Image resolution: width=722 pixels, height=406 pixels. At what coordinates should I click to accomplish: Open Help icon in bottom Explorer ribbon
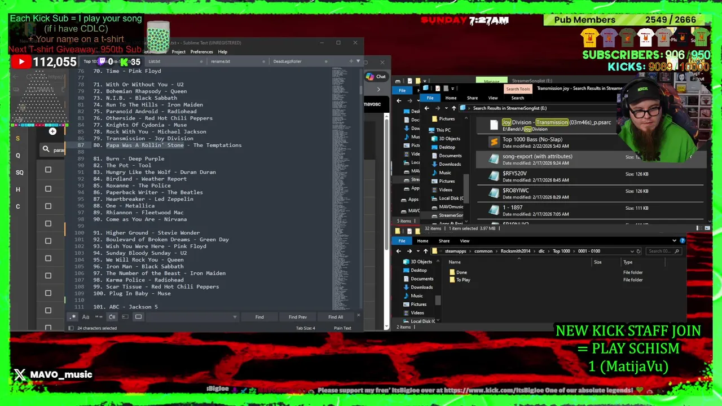tap(682, 241)
